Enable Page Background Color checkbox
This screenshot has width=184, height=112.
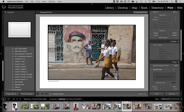(151, 66)
